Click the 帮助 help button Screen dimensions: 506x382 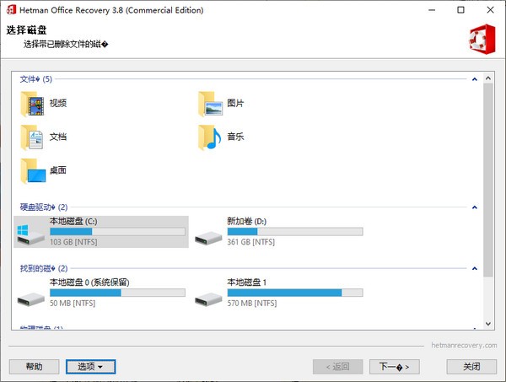pyautogui.click(x=35, y=367)
